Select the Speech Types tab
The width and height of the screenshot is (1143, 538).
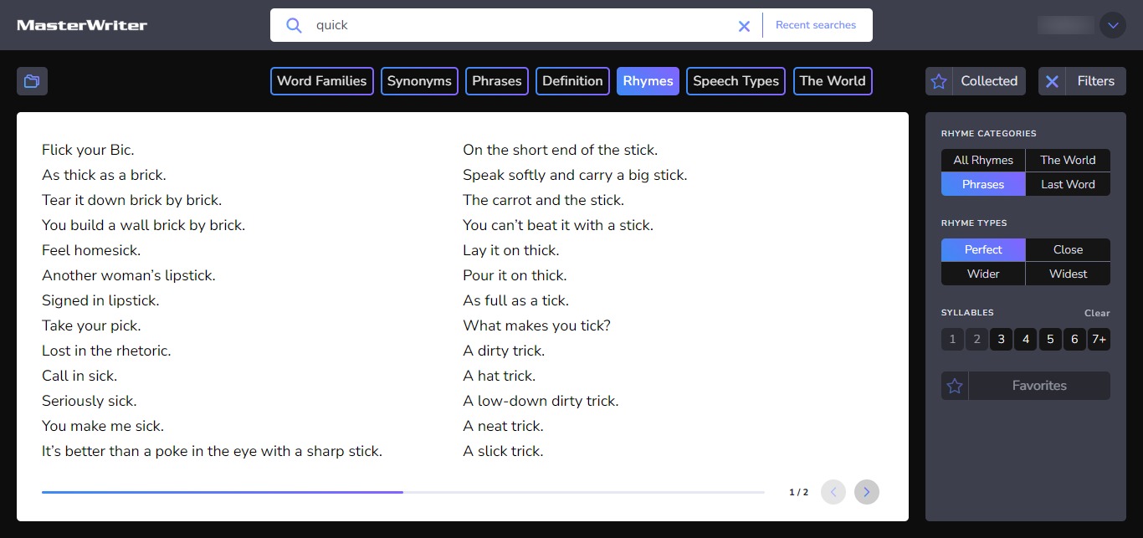tap(736, 81)
